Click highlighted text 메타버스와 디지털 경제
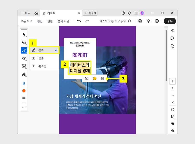195x144 pixels. pos(80,68)
